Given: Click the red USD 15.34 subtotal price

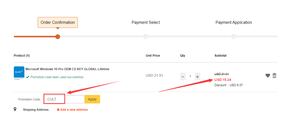Looking at the screenshot, I should 223,80.
